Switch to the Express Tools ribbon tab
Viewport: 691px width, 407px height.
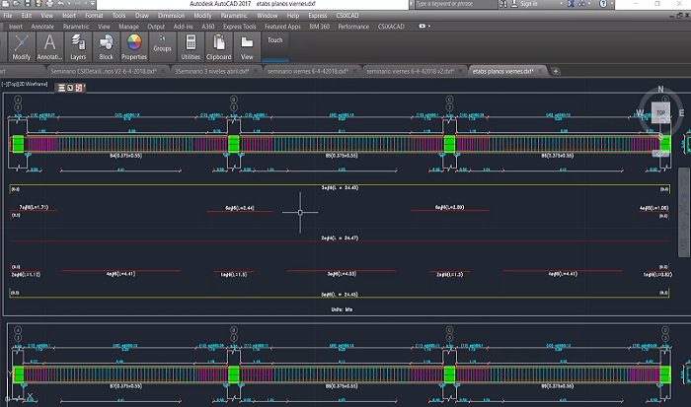coord(239,27)
